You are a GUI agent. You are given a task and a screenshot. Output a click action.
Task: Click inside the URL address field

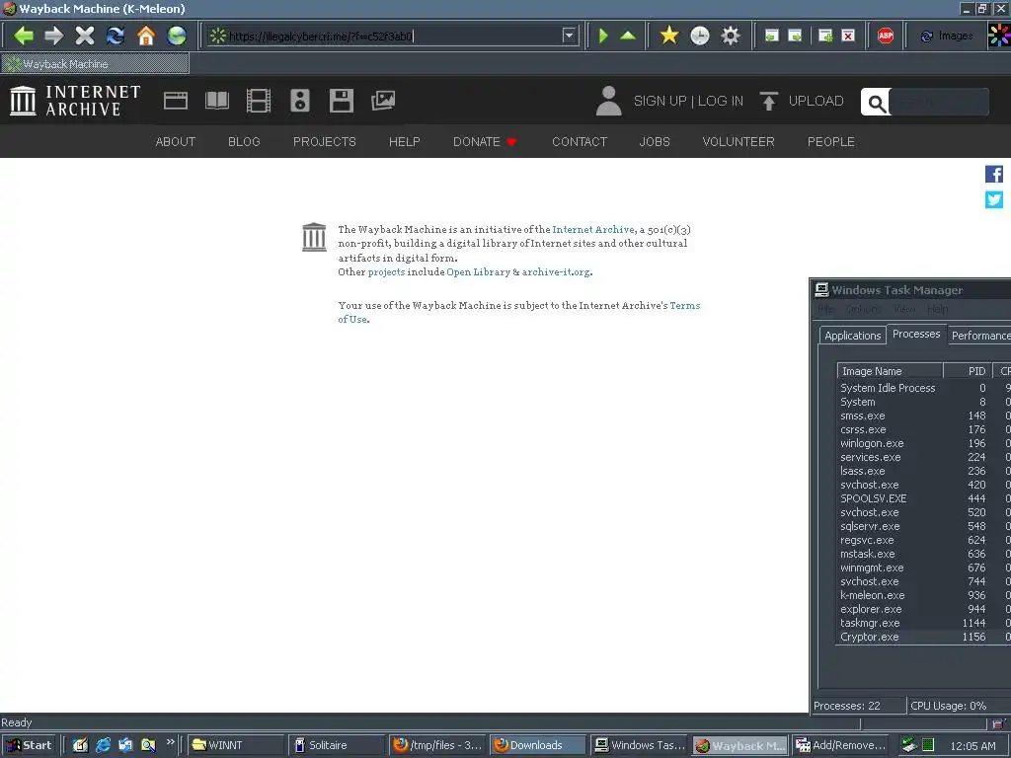click(395, 37)
